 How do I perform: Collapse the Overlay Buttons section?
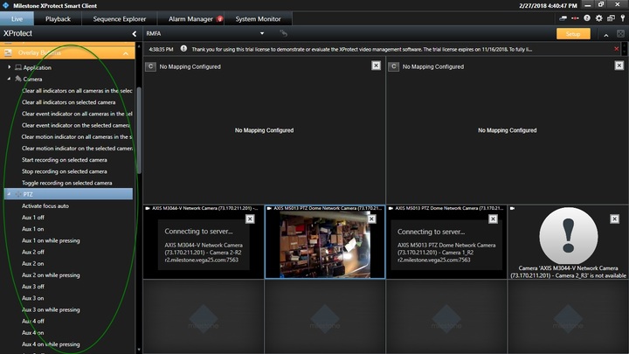125,53
